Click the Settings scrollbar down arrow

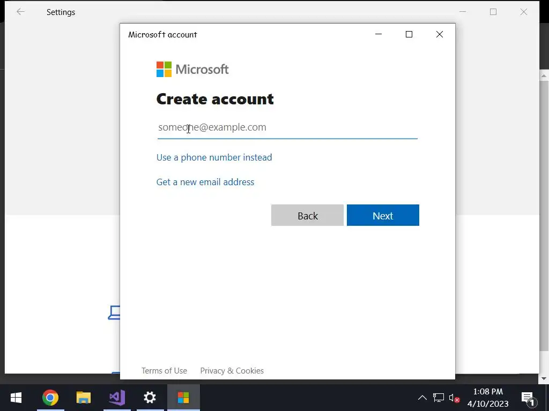click(x=544, y=378)
